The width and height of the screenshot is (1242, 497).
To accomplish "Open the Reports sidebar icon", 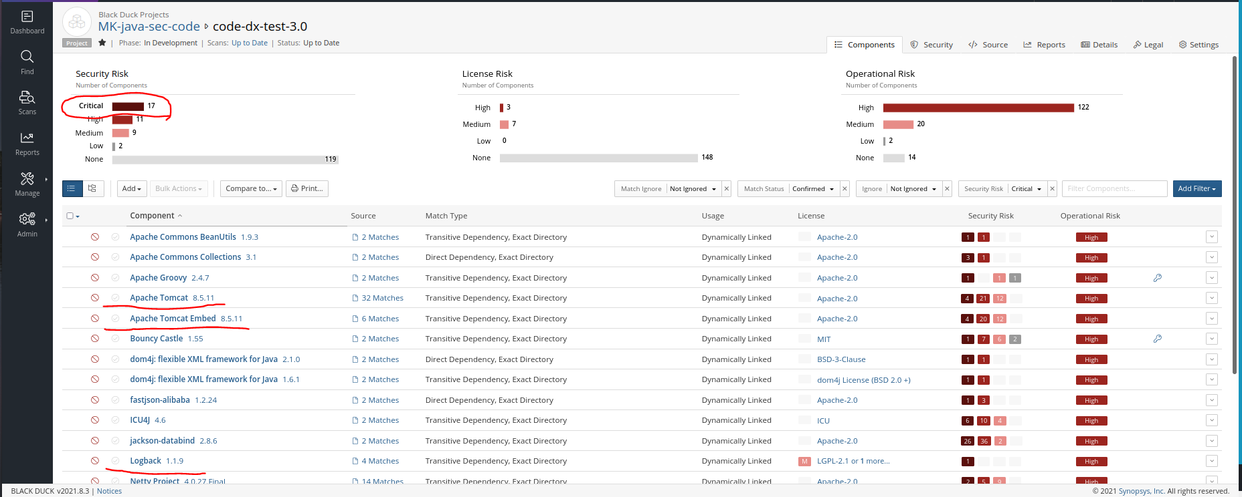I will coord(27,138).
